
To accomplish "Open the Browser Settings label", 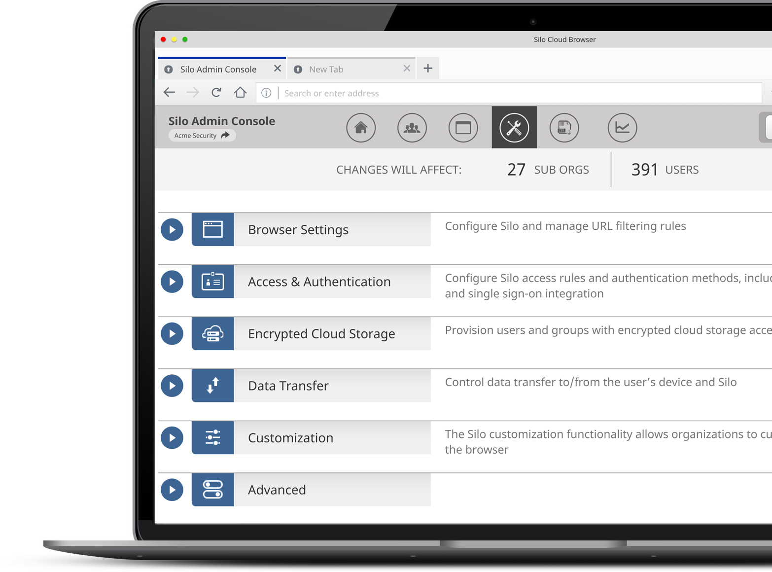I will [298, 230].
